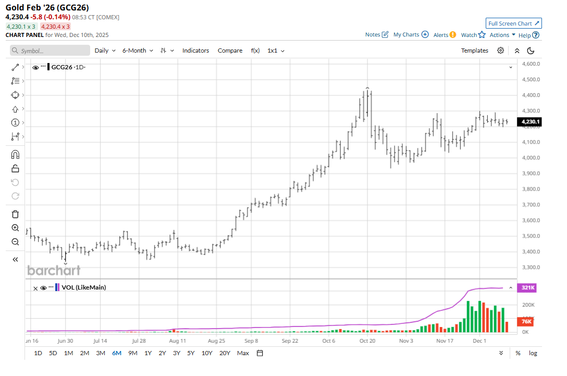This screenshot has height=376, width=567.
Task: Open the Notes editor
Action: [x=376, y=35]
